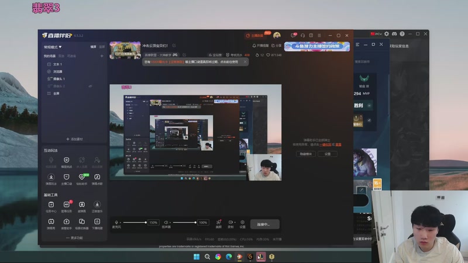Open the 场景切换器 scene switcher tool
The width and height of the screenshot is (468, 263).
82,222
